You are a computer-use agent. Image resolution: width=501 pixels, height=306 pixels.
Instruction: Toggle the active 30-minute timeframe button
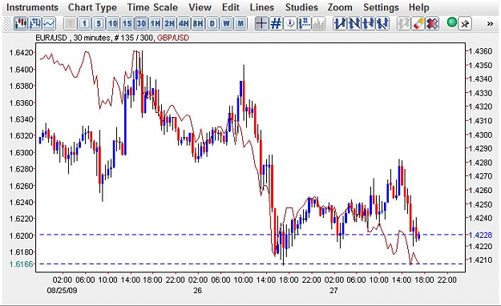point(141,24)
